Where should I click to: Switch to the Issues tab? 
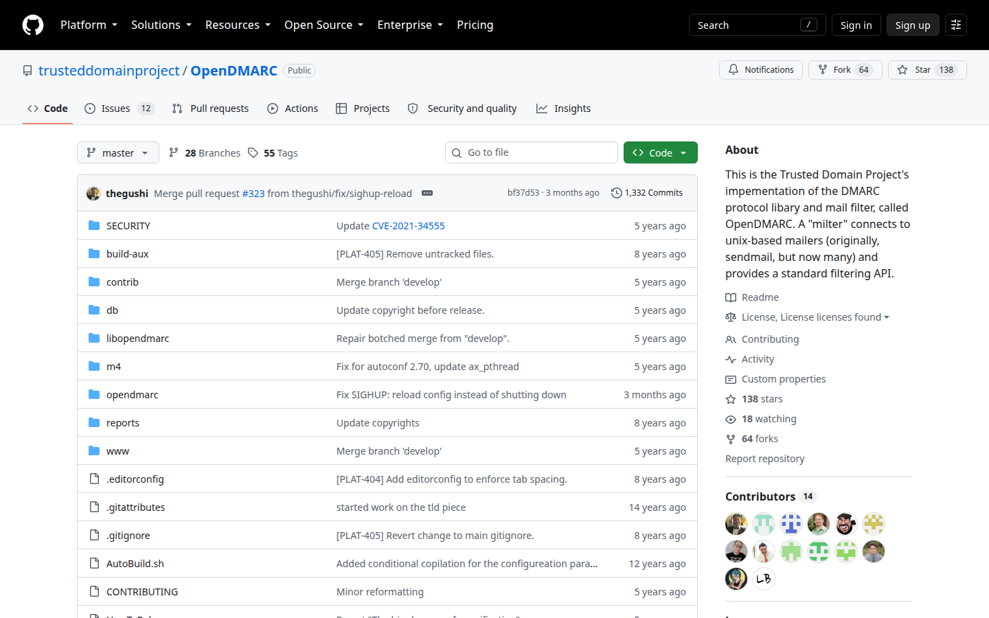pyautogui.click(x=120, y=108)
